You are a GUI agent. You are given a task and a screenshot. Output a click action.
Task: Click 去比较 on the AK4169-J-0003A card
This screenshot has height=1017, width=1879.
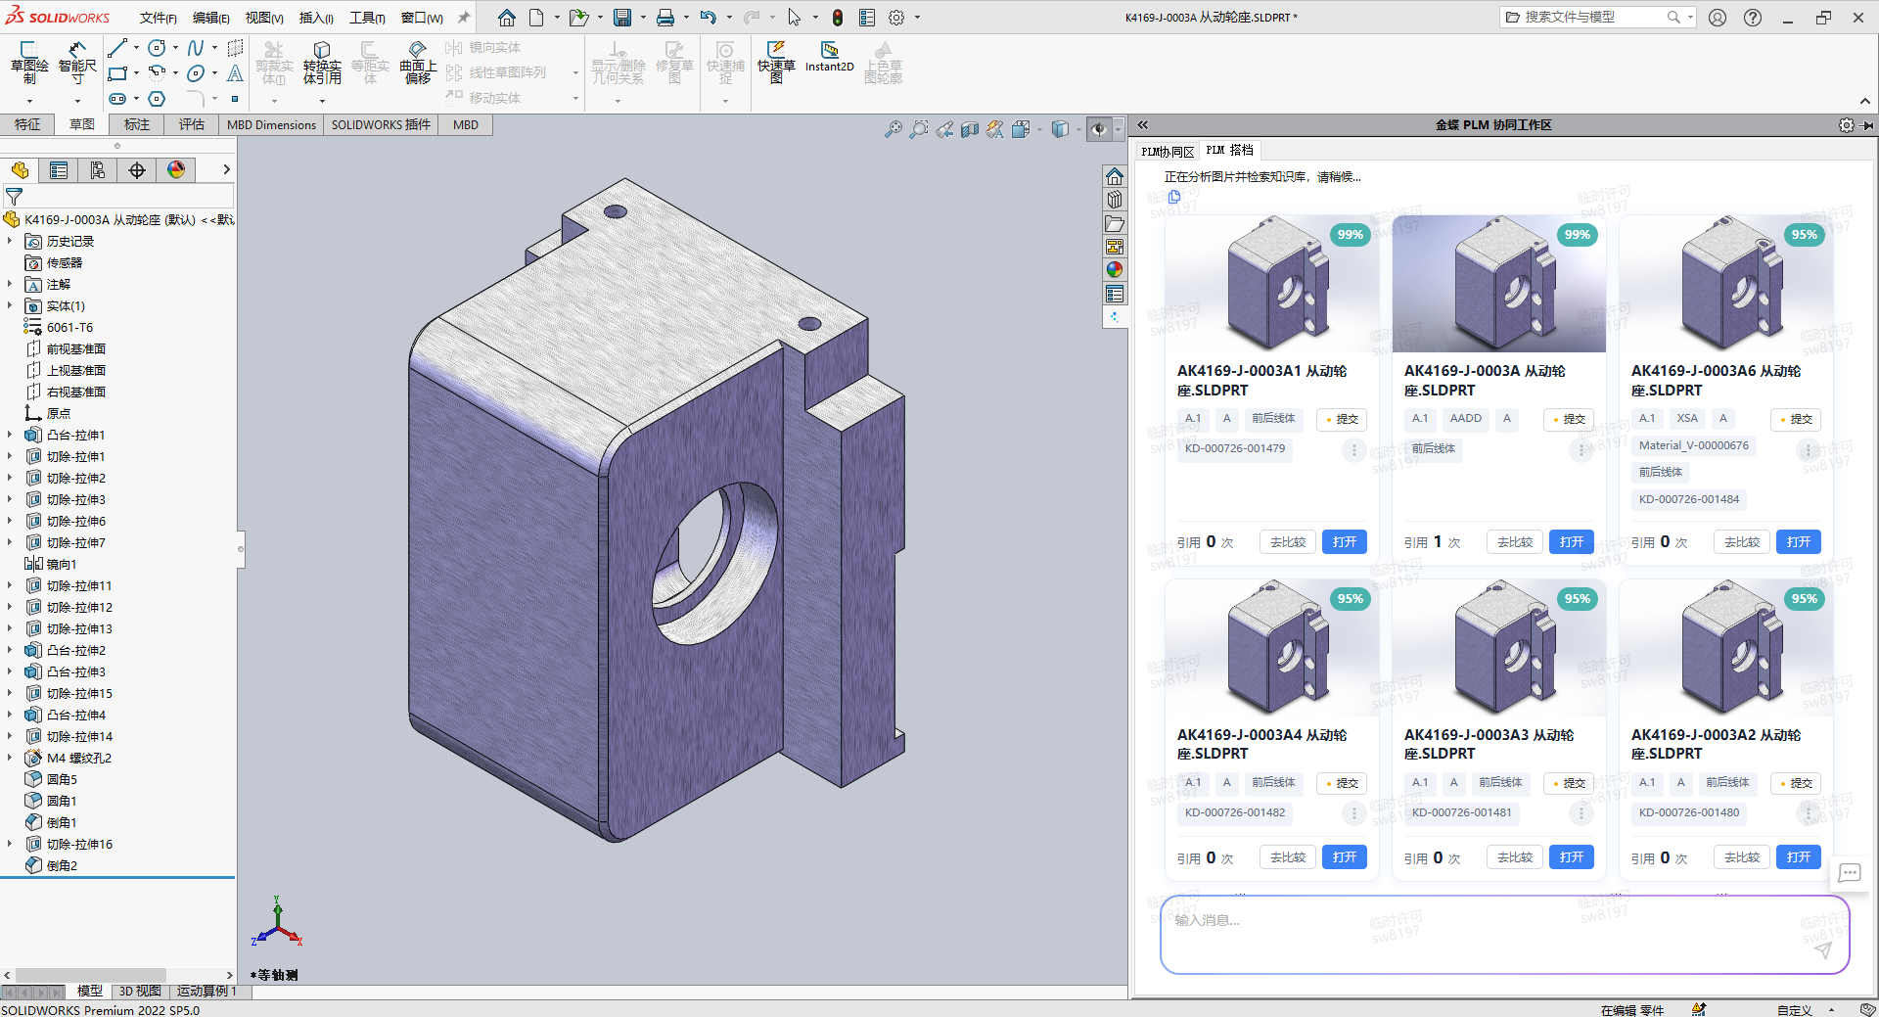(x=1515, y=542)
